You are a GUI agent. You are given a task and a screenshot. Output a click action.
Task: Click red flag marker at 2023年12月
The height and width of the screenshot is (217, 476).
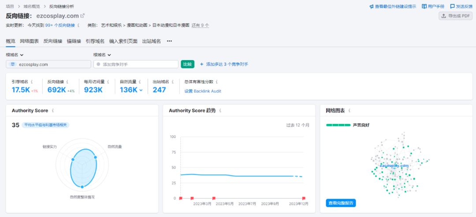[x=304, y=198]
